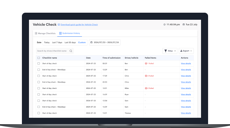Click the search by driver/checklist name field
230x128 pixels.
(x=54, y=51)
